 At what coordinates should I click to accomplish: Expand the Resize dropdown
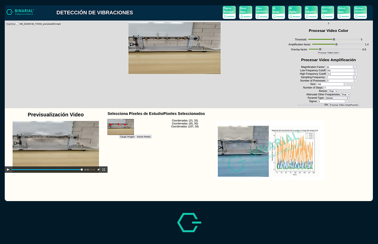coord(333,91)
